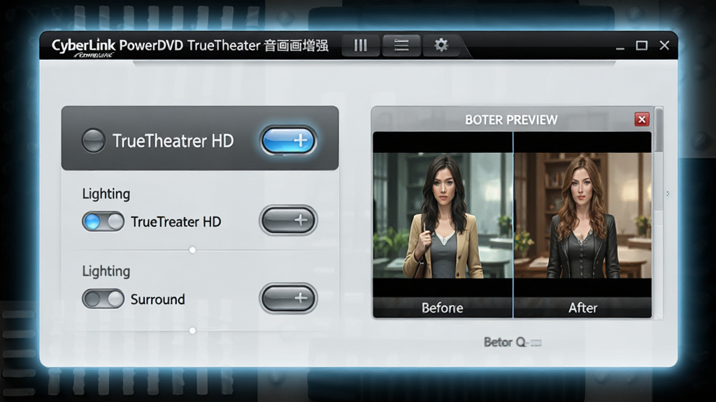Click the Before caption label
This screenshot has height=402, width=716.
tap(443, 308)
